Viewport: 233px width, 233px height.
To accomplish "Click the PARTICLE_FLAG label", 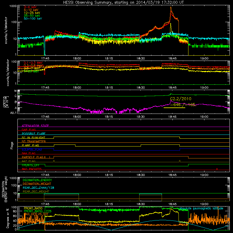I will pyautogui.click(x=33, y=157).
